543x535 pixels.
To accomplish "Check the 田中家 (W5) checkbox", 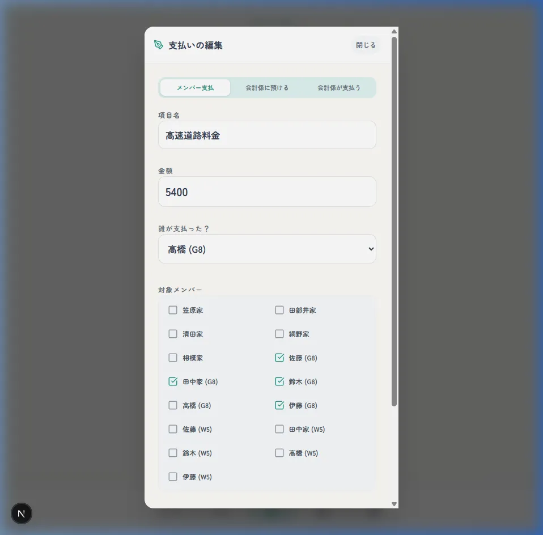I will pos(279,429).
